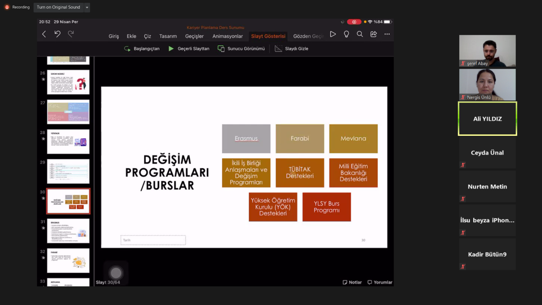The image size is (542, 305).
Task: Open the Gözden Geçir tab
Action: (x=308, y=36)
